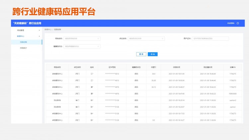The image size is (249, 140).
Task: Click the 用户证件 input field
Action: 210,39
